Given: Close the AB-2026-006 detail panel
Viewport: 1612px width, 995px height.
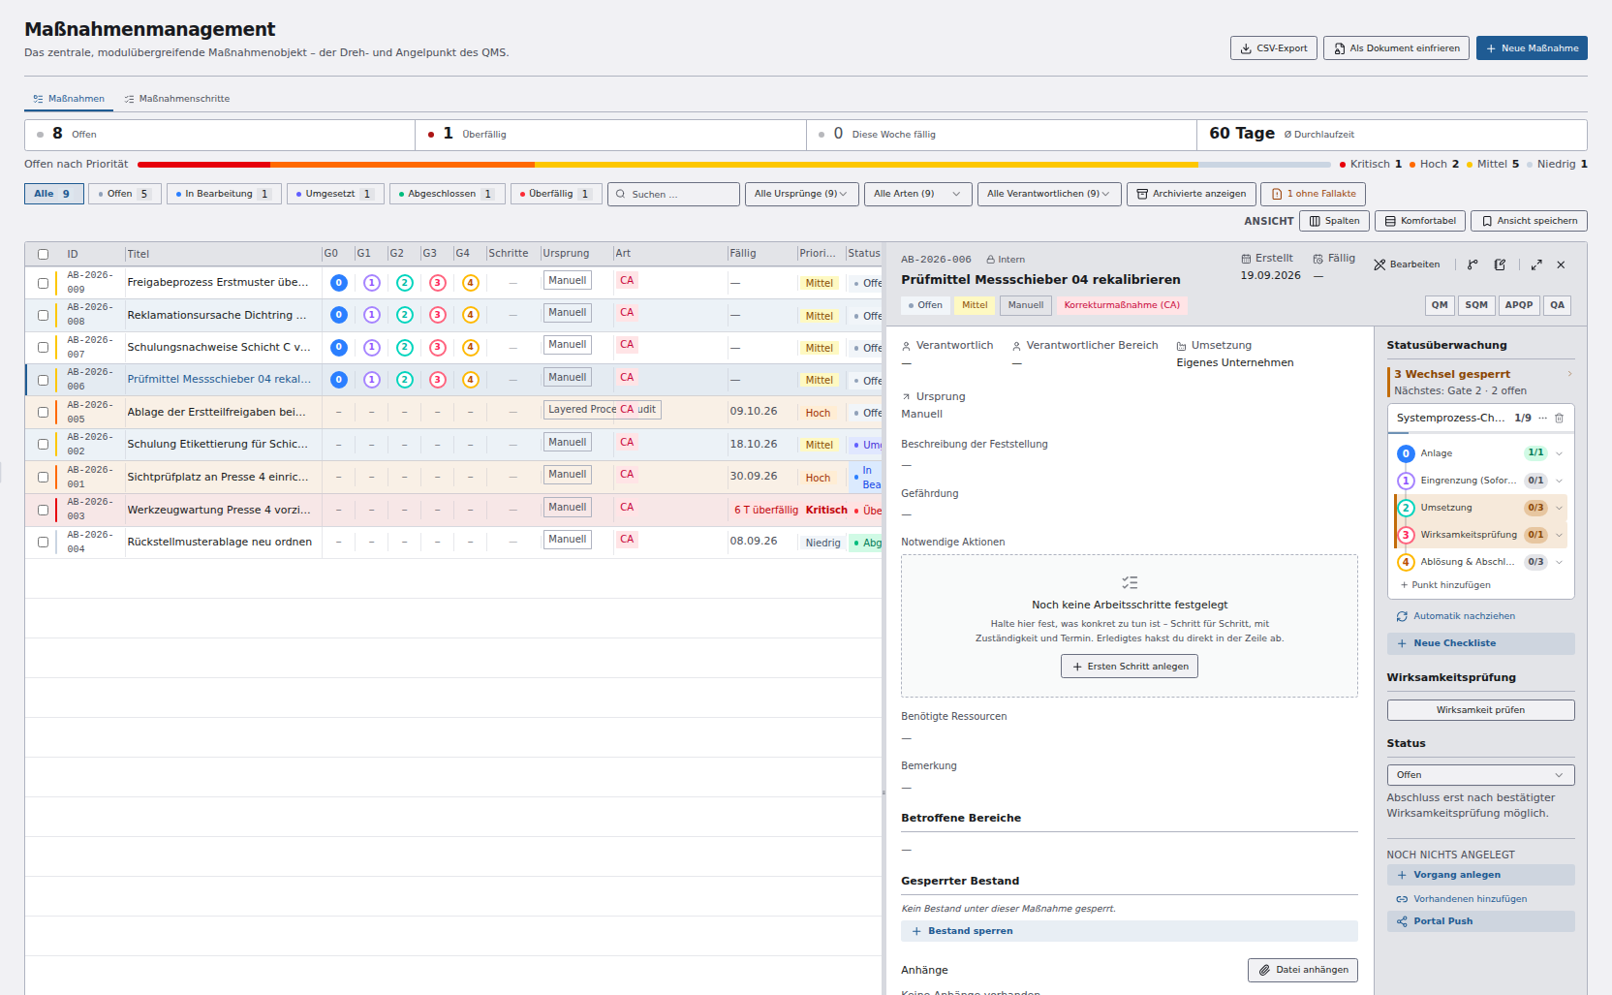Looking at the screenshot, I should (1561, 264).
